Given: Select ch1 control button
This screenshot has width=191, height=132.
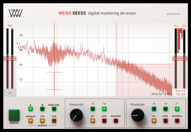Looking at the screenshot, I should tap(42, 120).
